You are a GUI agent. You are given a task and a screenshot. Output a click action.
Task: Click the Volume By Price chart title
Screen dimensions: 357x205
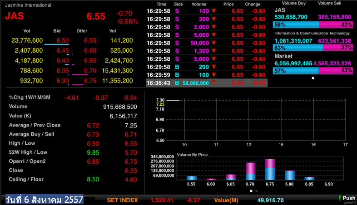click(192, 155)
